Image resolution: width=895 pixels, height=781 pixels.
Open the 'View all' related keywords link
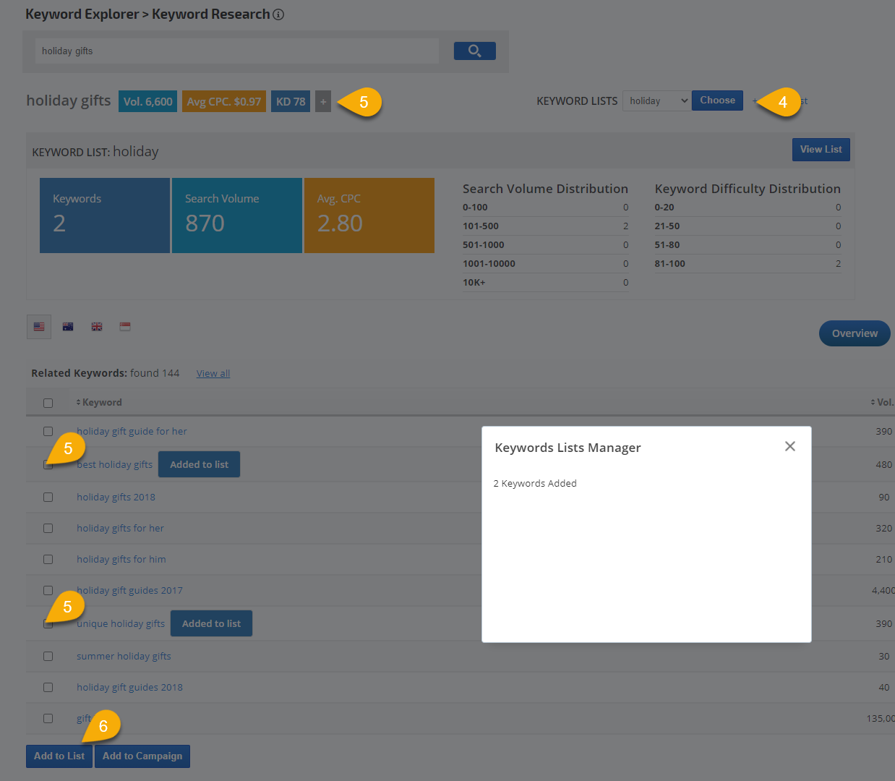(213, 374)
